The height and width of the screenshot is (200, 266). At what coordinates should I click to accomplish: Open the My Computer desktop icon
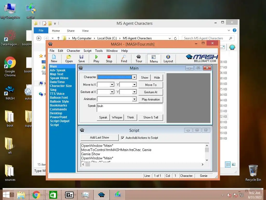10,11
